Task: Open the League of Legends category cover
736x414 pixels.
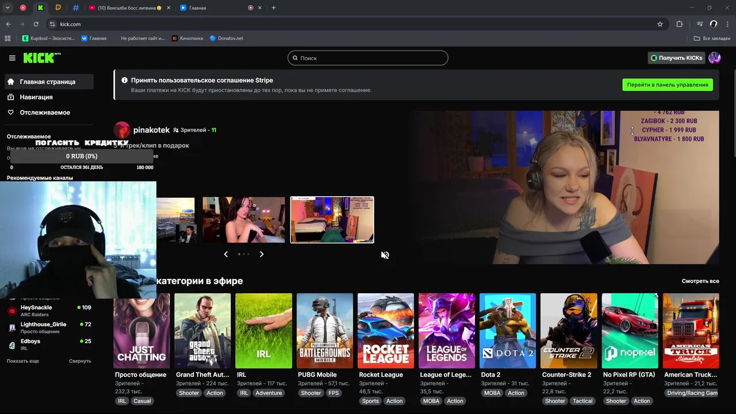Action: (x=447, y=331)
